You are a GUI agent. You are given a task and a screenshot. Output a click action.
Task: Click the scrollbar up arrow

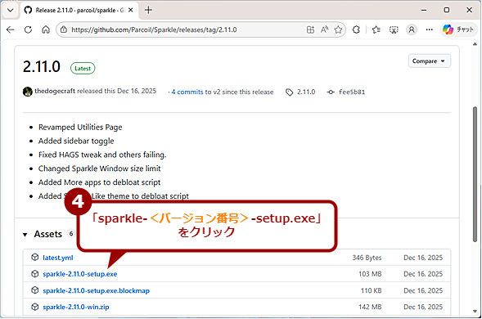[475, 44]
